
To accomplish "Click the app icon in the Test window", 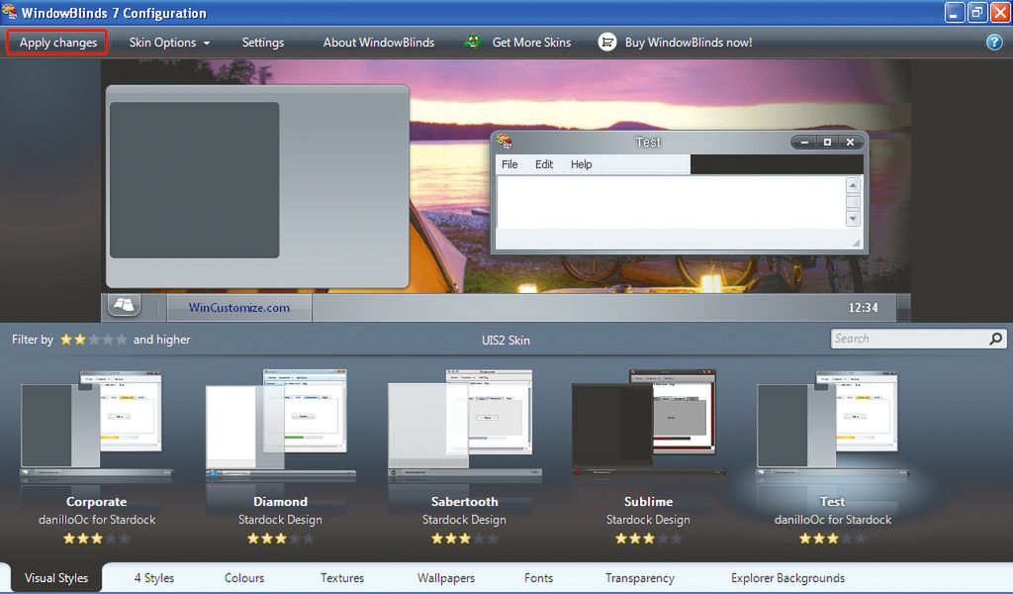I will click(x=505, y=141).
